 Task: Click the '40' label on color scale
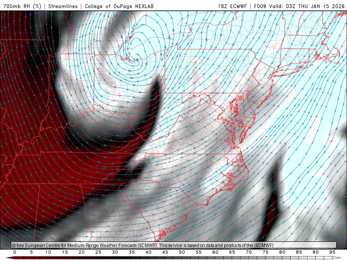148,252
